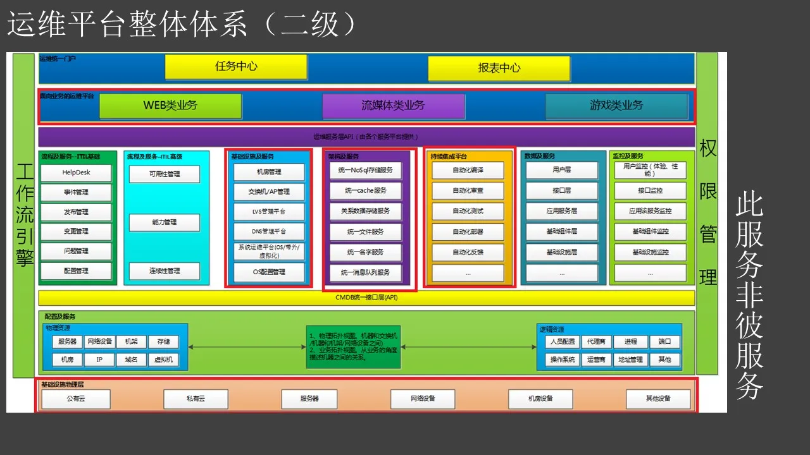810x455 pixels.
Task: Click the 统一名字服务 box
Action: pyautogui.click(x=366, y=252)
